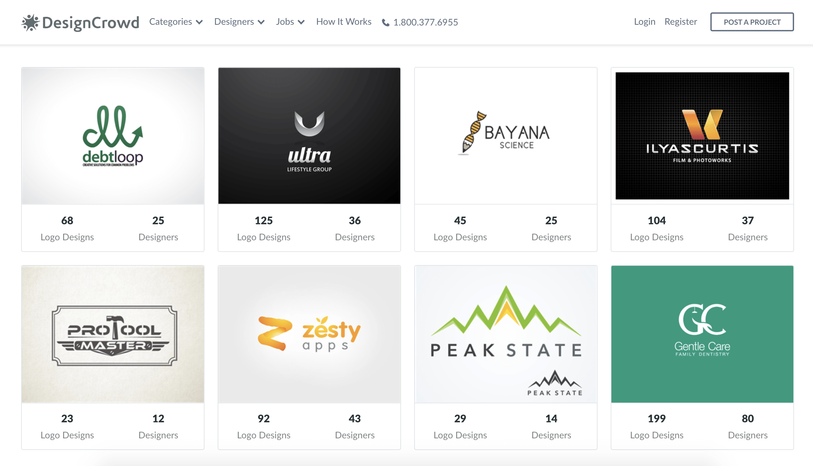Click the POST A PROJECT button
The width and height of the screenshot is (813, 466).
(x=752, y=22)
